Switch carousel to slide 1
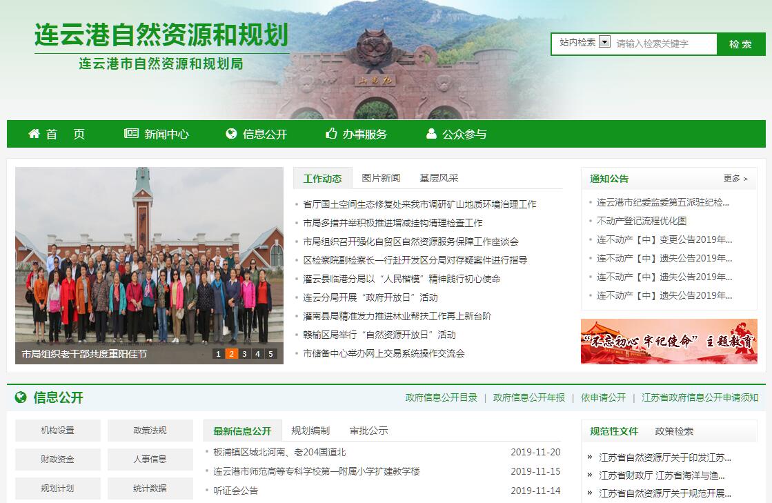 [218, 354]
